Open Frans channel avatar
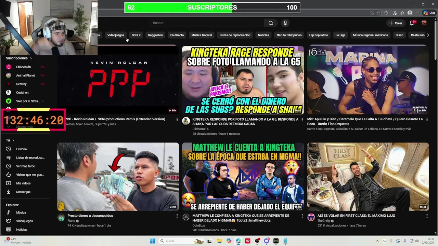Screen dimensions: 438x246 point(61,218)
